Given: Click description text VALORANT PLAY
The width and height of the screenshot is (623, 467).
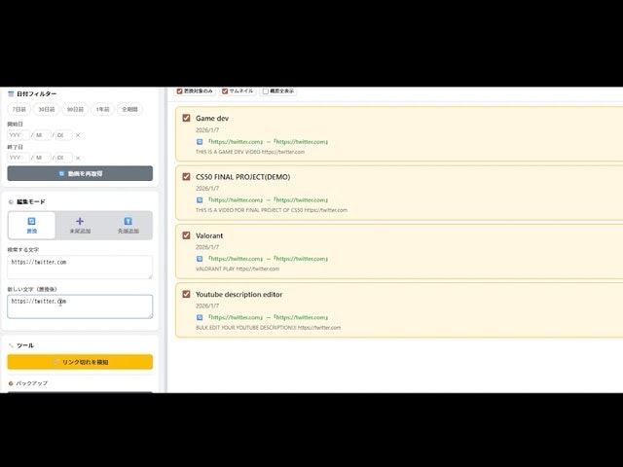Looking at the screenshot, I should click(x=215, y=269).
